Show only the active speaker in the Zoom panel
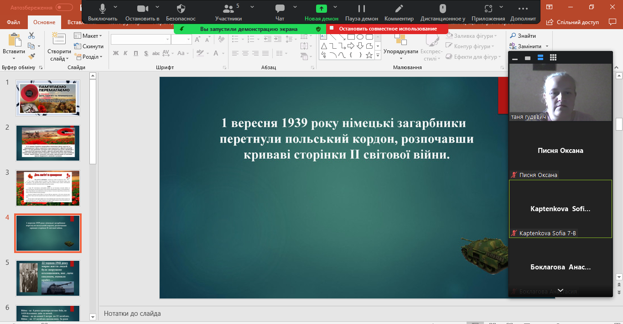Screen dimensions: 623x324 (x=528, y=58)
